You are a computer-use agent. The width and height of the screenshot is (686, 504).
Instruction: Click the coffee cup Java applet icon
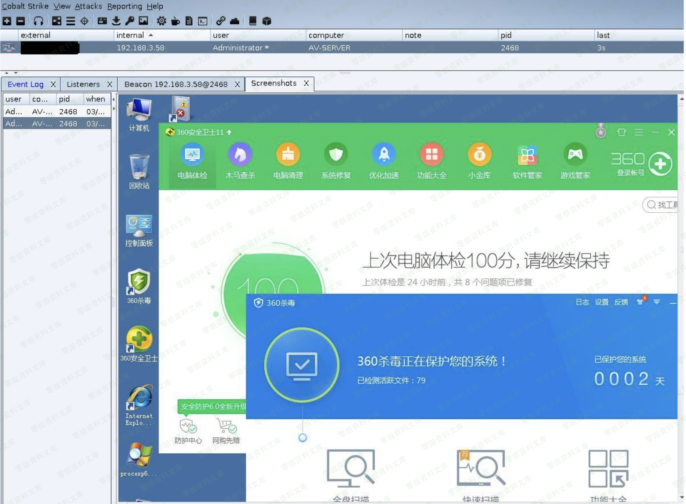[175, 21]
